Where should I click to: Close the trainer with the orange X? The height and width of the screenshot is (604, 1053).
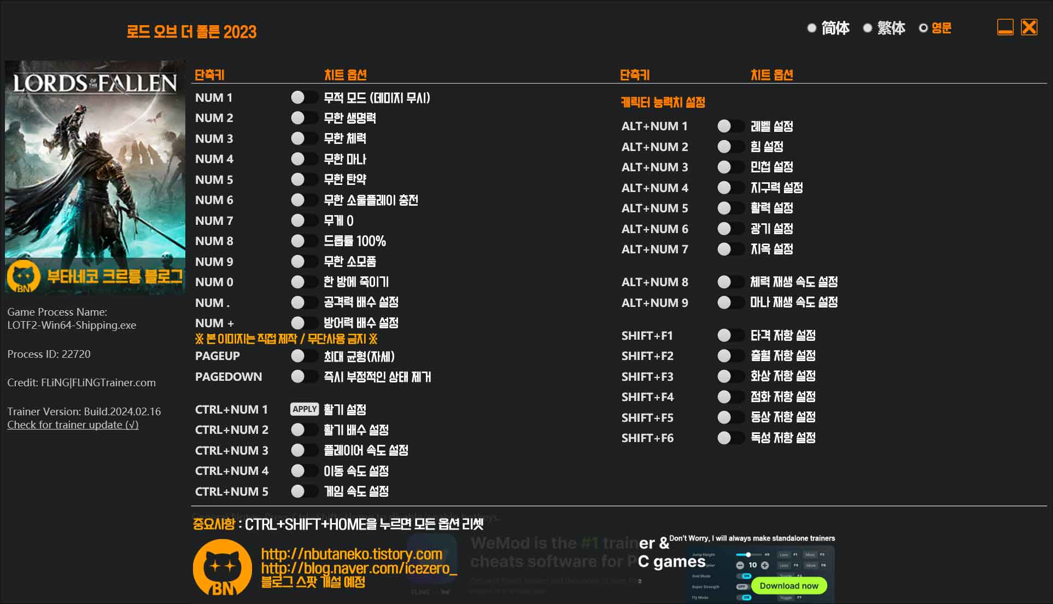click(1029, 27)
